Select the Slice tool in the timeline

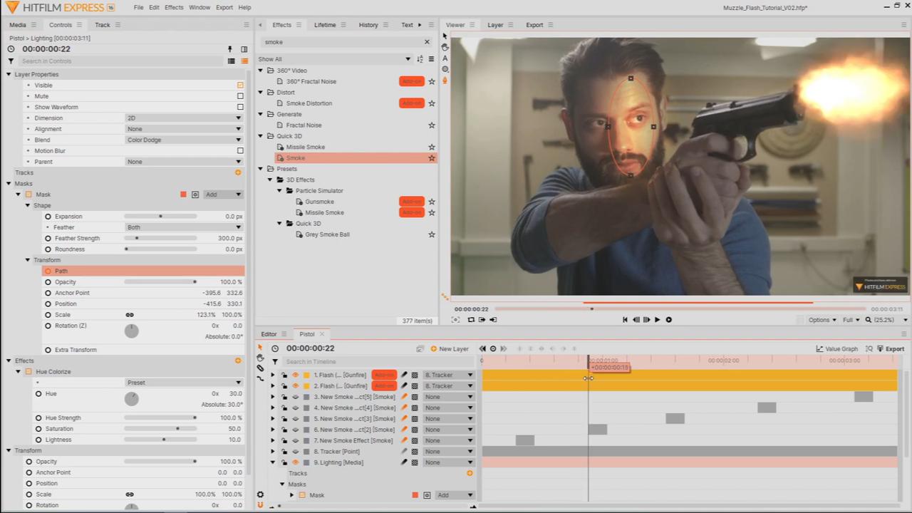[x=260, y=368]
